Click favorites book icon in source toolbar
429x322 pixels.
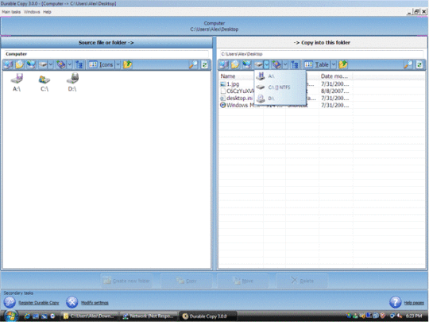(61, 64)
